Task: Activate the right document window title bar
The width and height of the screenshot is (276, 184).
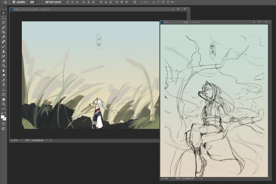Action: point(216,22)
